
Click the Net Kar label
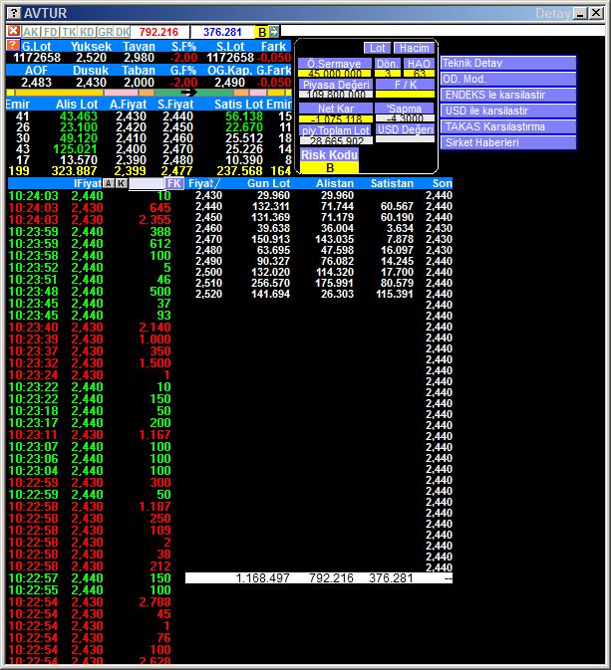(336, 109)
